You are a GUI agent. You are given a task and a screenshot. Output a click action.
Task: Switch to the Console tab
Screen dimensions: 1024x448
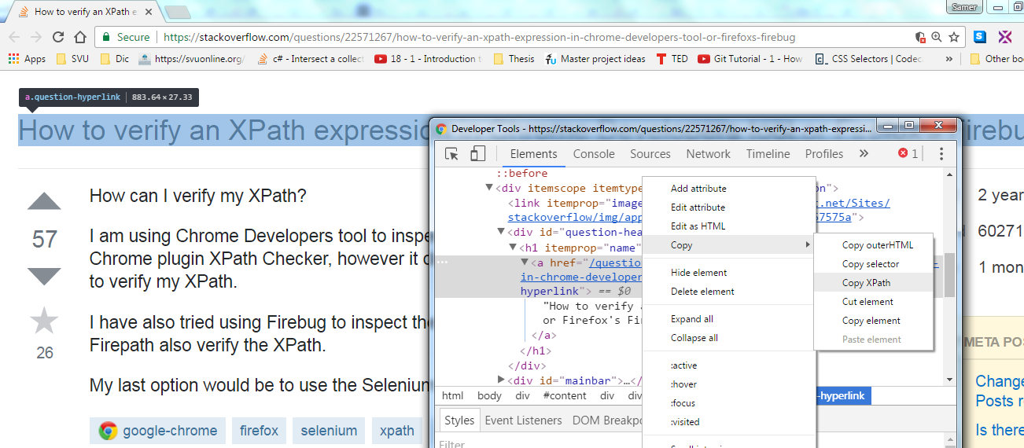[x=594, y=154]
